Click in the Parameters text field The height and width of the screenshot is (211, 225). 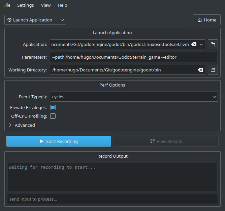click(134, 57)
